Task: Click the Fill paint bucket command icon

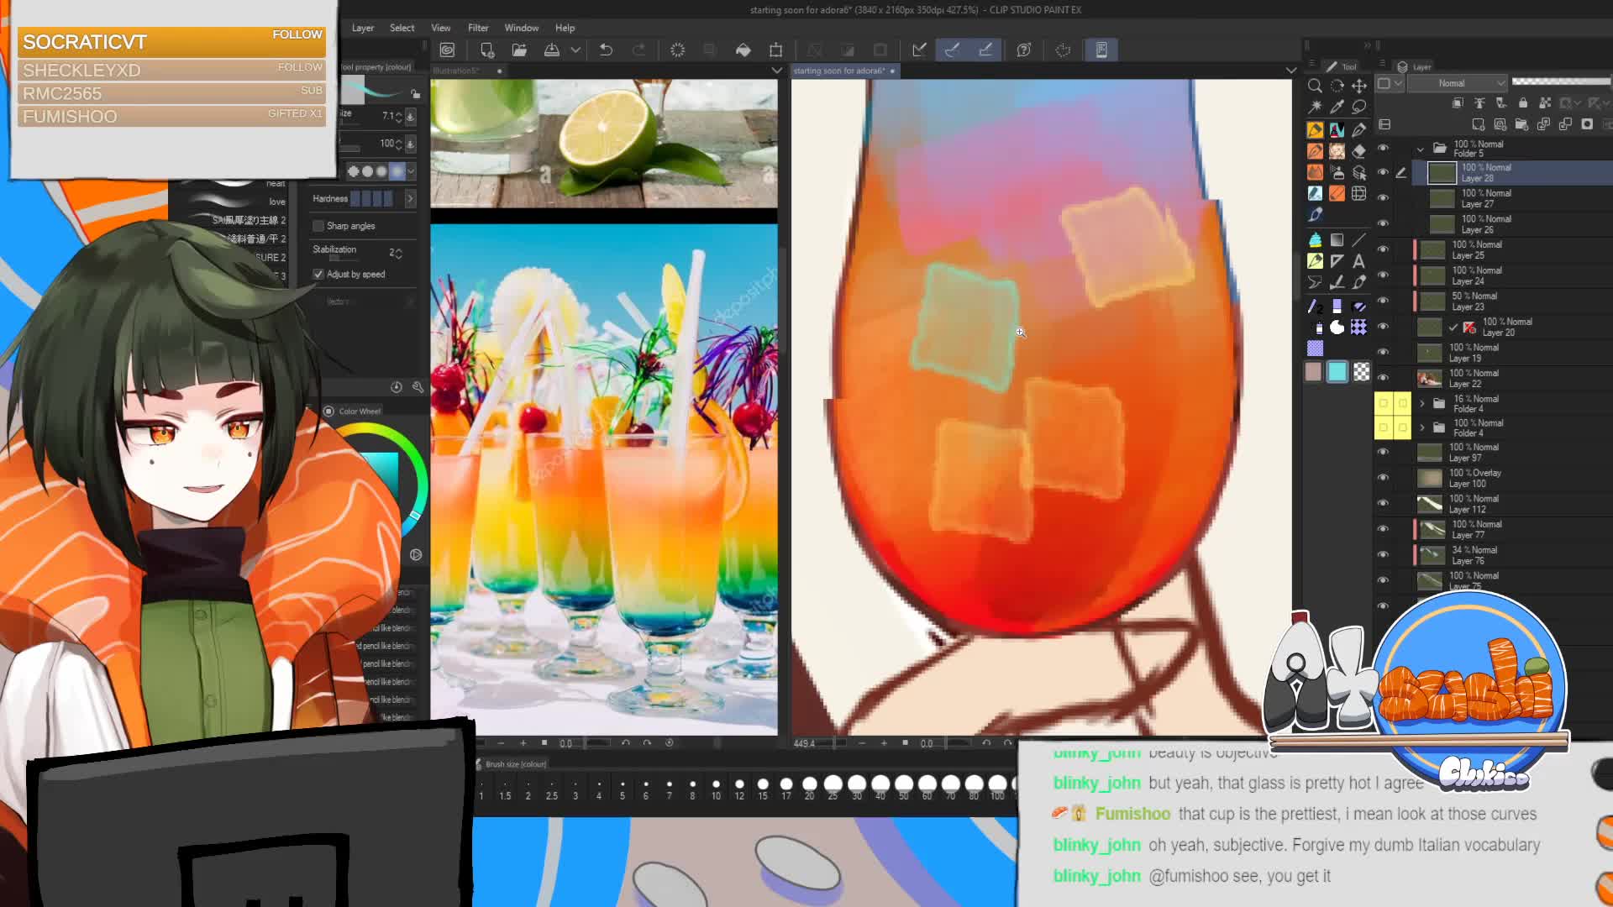Action: [743, 50]
